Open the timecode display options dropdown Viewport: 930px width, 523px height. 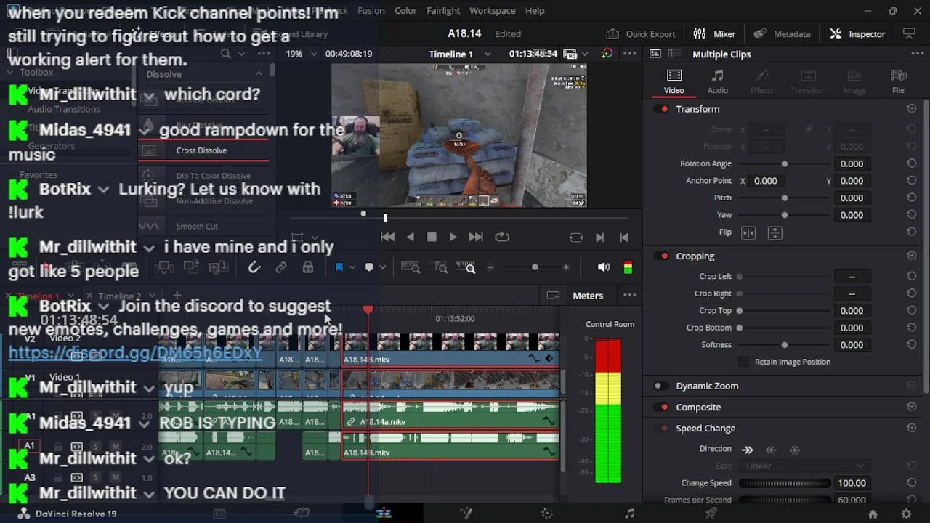coord(585,54)
